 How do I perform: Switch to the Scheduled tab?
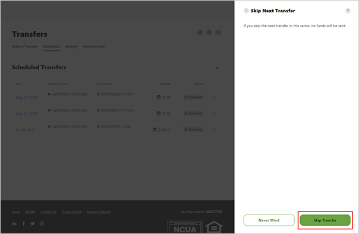[x=51, y=46]
